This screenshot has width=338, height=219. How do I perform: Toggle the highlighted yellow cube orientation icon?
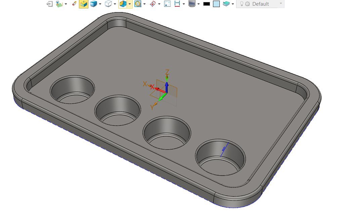(84, 4)
